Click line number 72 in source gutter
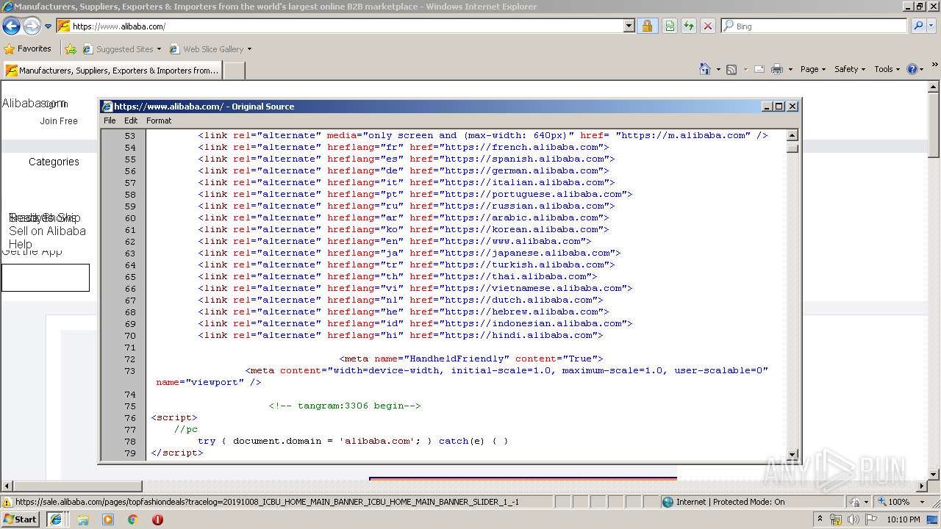Screen dimensions: 941x529 [130, 359]
